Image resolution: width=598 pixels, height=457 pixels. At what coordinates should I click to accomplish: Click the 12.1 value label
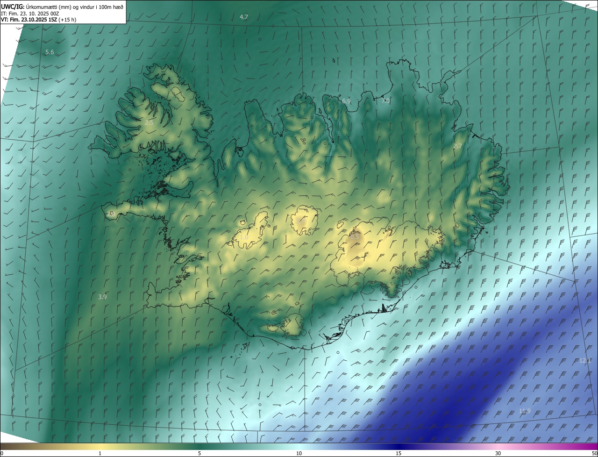585,360
